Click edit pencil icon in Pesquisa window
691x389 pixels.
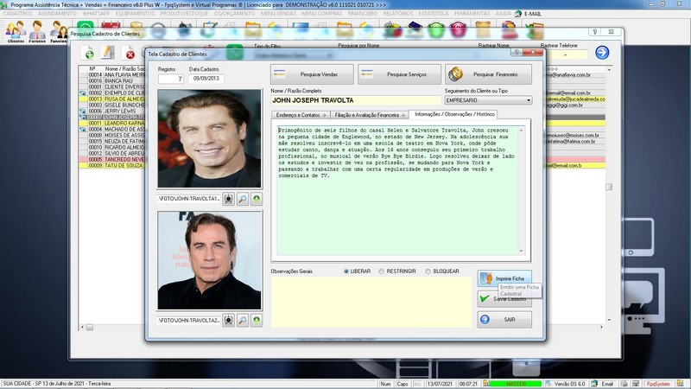[107, 53]
